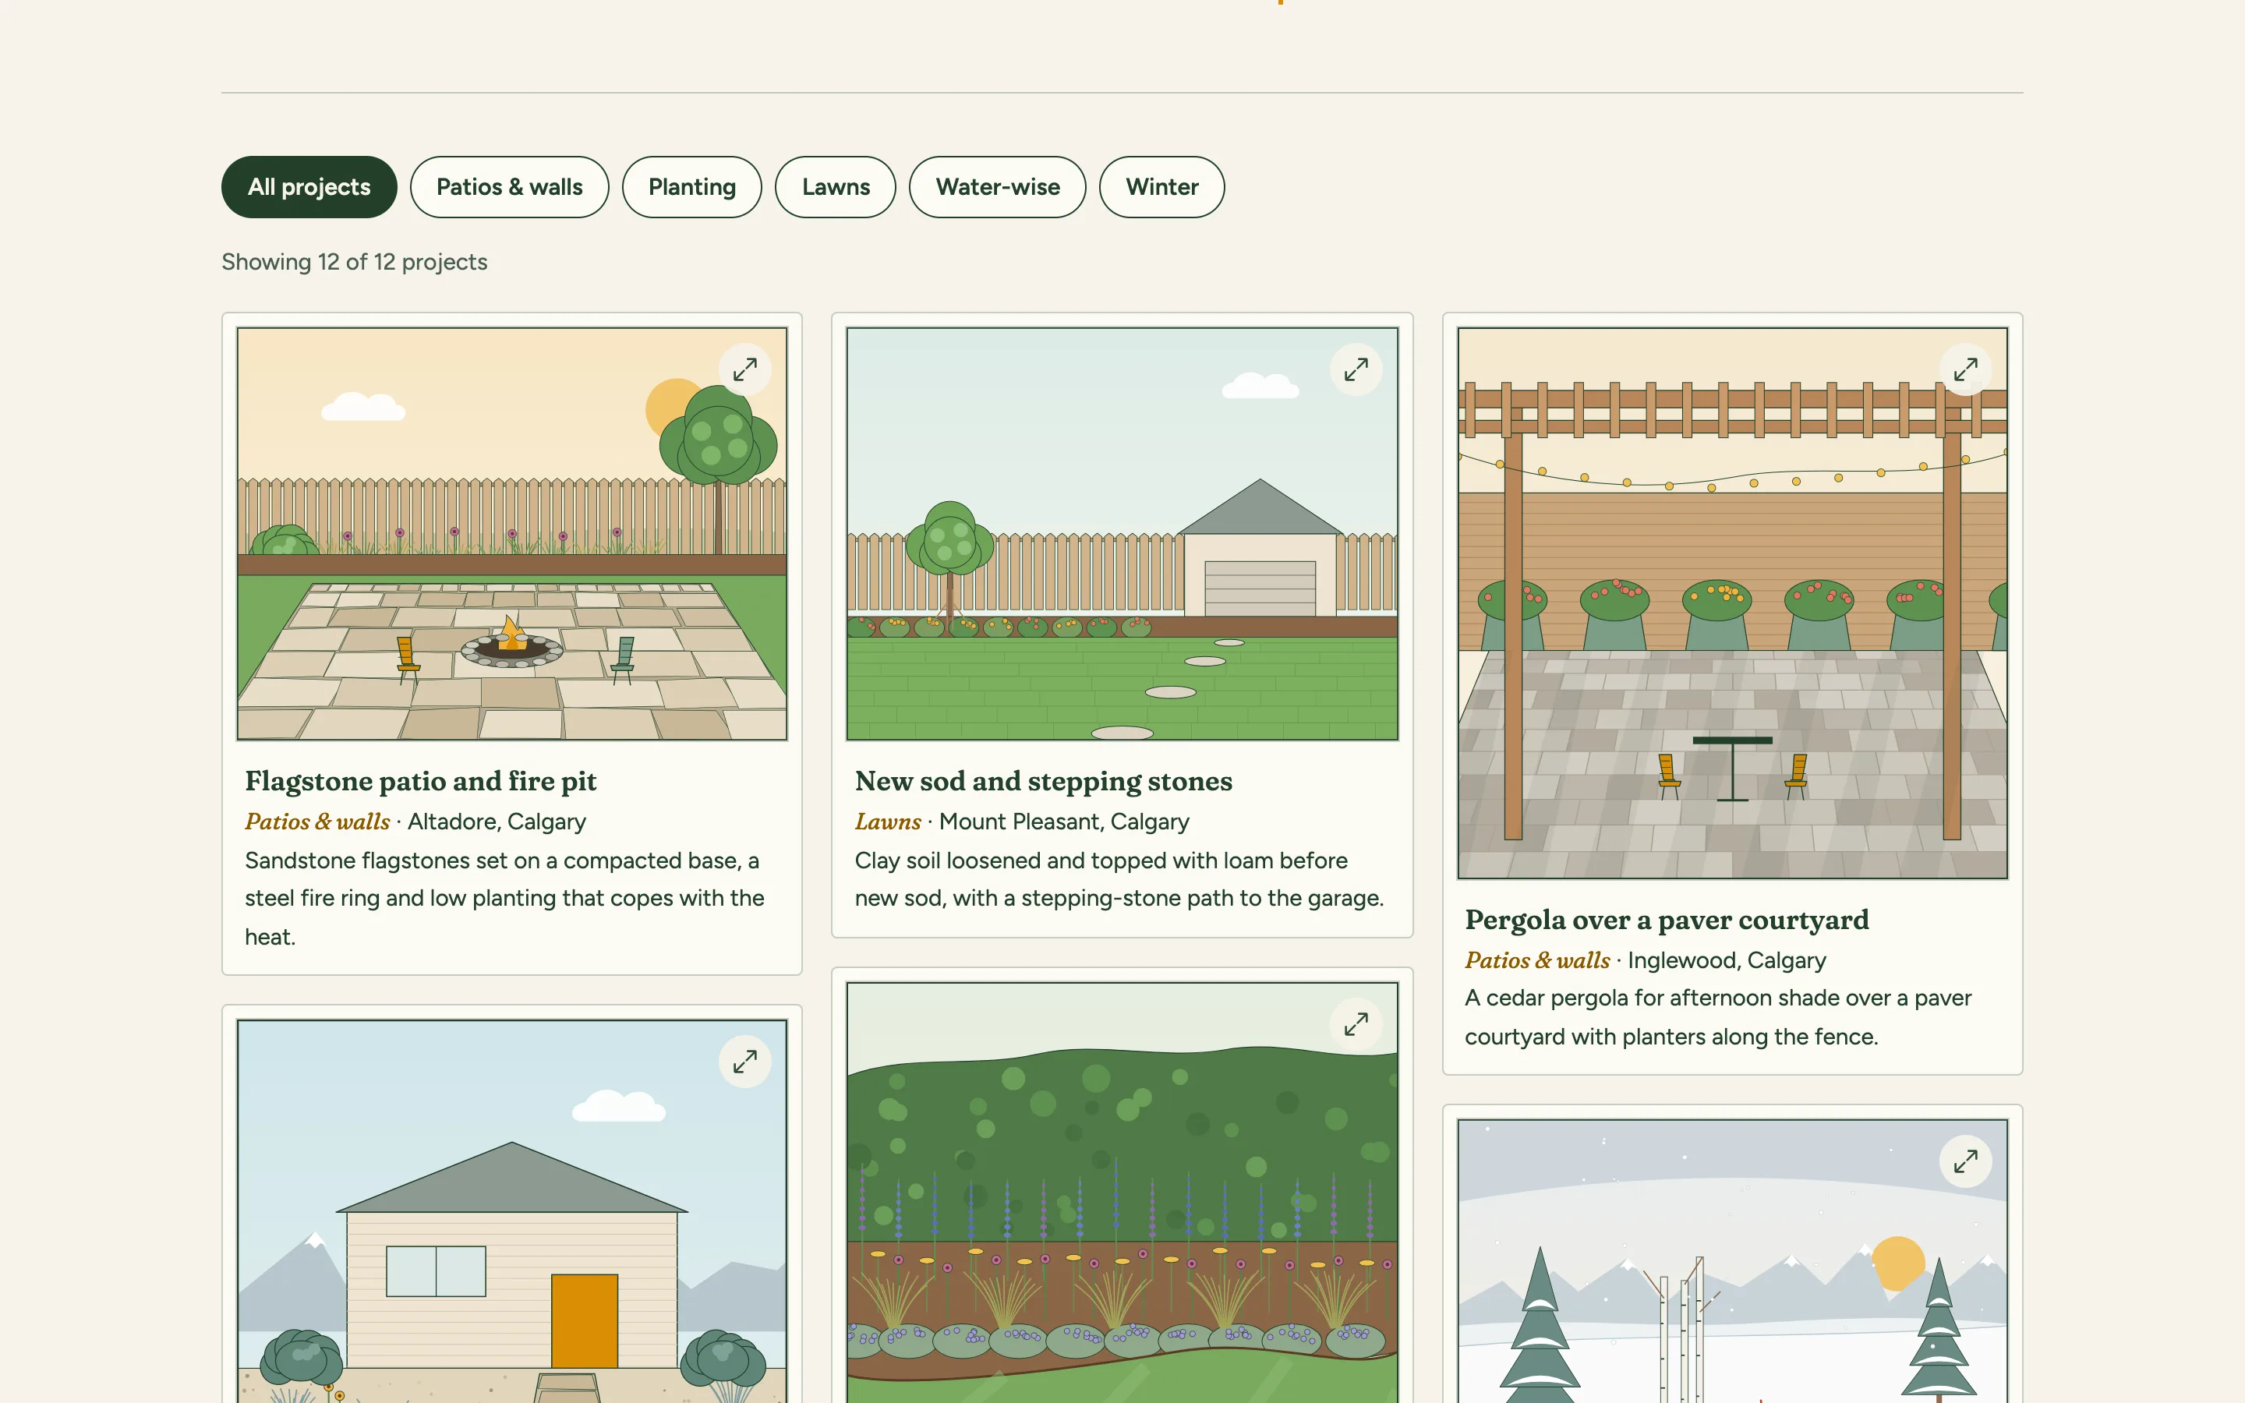Click the Altadore, Calgary location text
The height and width of the screenshot is (1403, 2245).
(x=497, y=822)
